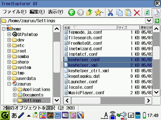This screenshot has width=161, height=120.
Task: Open the star Favorites dropdown
Action: [99, 12]
